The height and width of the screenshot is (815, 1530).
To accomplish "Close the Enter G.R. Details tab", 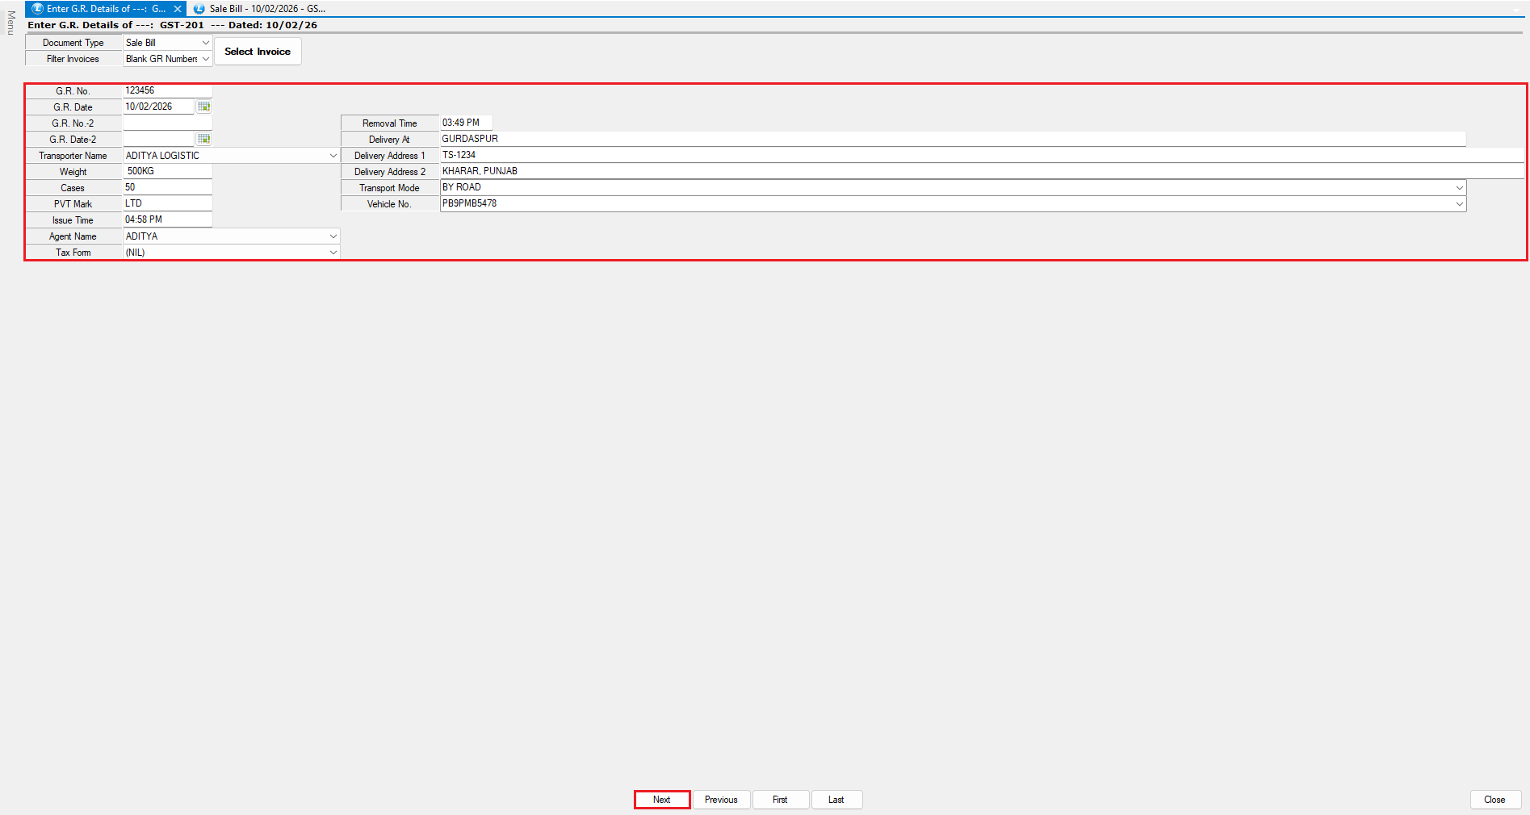I will click(178, 9).
